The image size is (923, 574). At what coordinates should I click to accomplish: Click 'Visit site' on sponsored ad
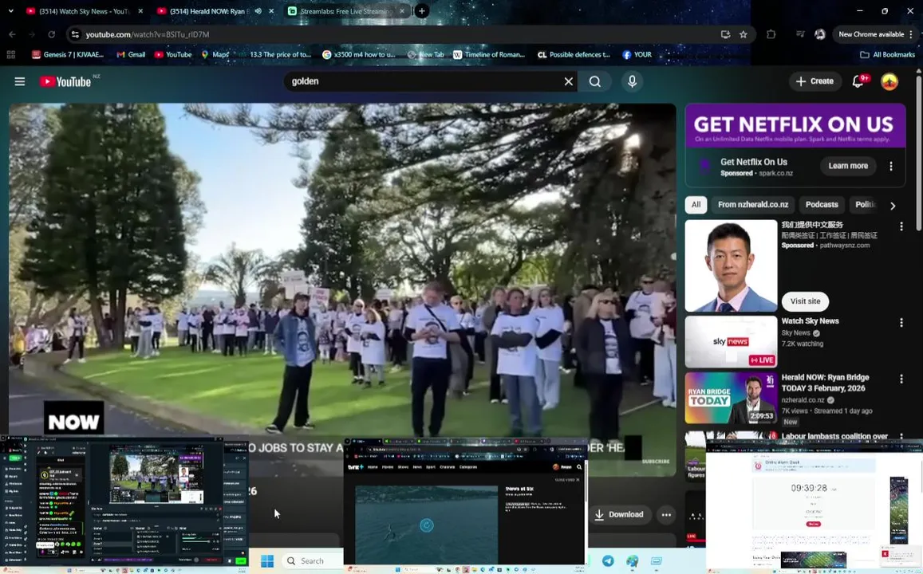click(805, 301)
